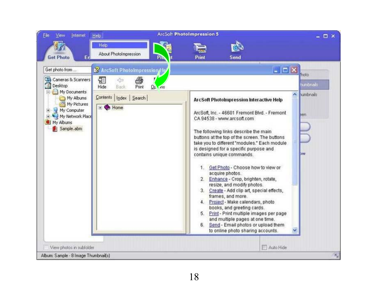
Task: Click the My Documents folder icon
Action: (x=55, y=92)
